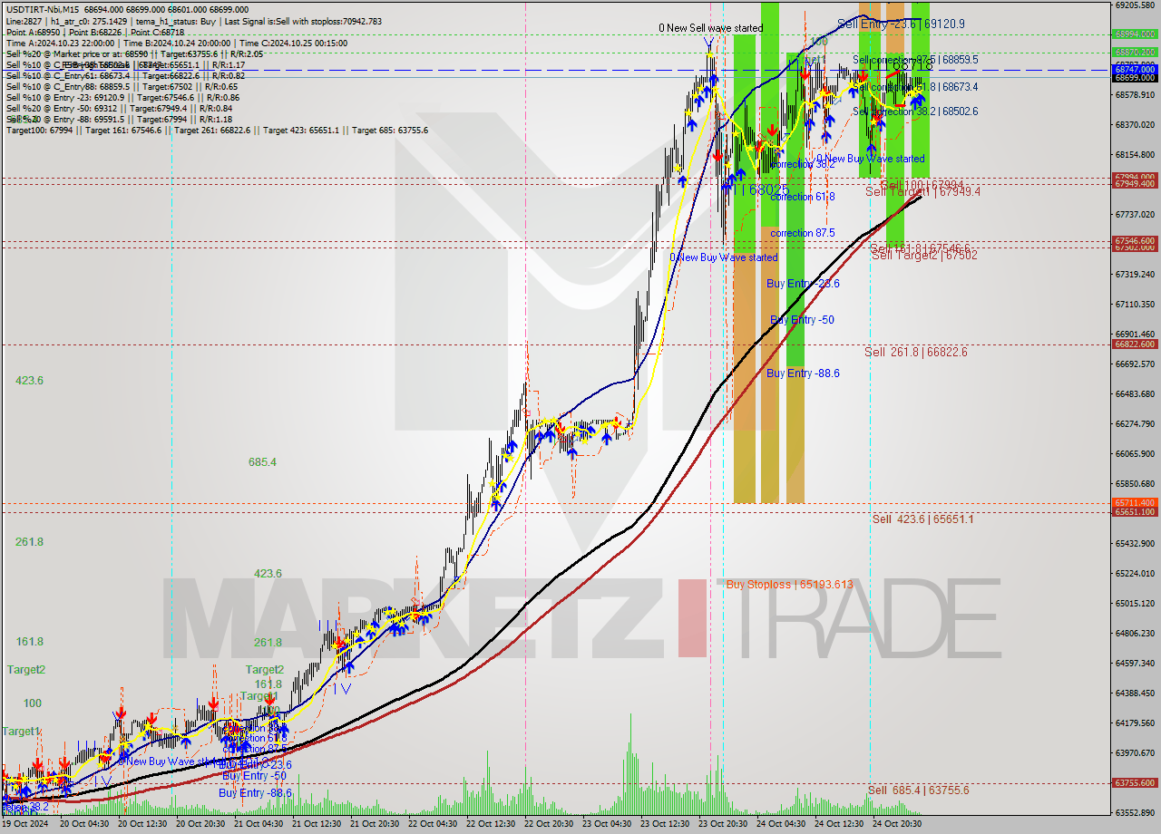Click 'Buy Stoploss | 65193.613' label
This screenshot has width=1161, height=834.
tap(790, 584)
